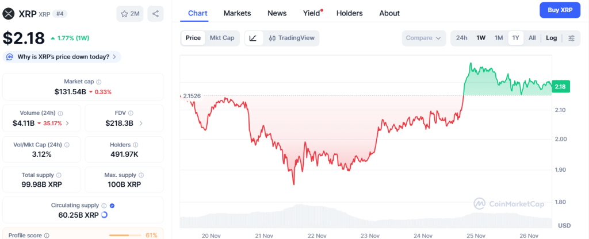The height and width of the screenshot is (239, 589).
Task: Toggle Log scale on chart
Action: pyautogui.click(x=551, y=38)
